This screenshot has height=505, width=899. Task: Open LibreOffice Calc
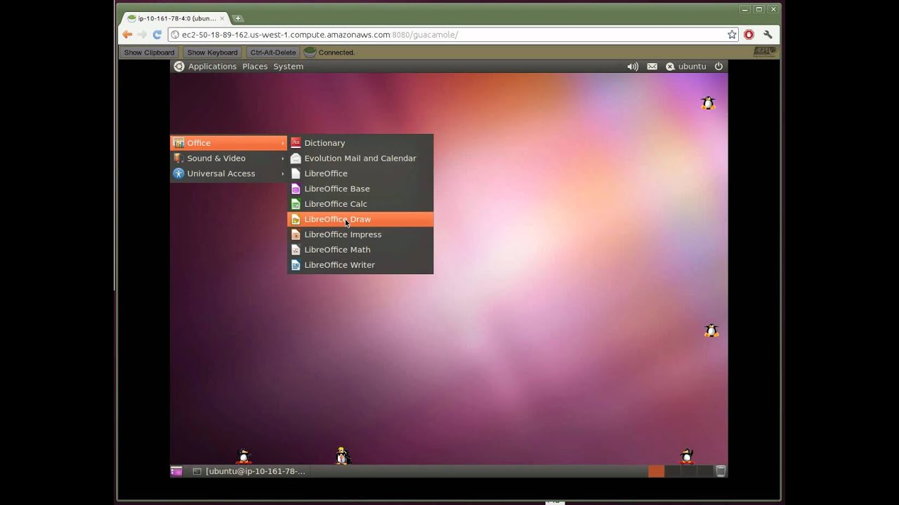point(360,203)
